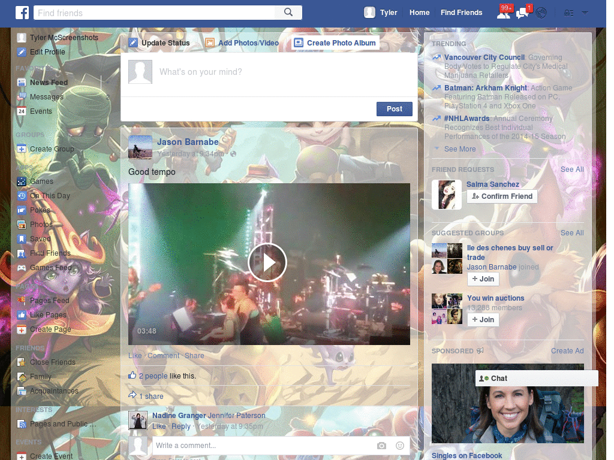Like Jason Barnabe's post
Screen dimensions: 614x460
click(x=135, y=356)
